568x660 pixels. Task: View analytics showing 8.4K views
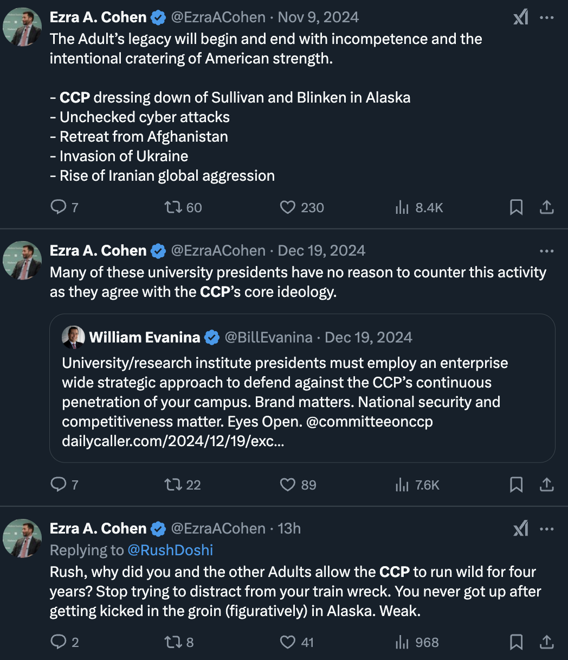[x=402, y=207]
